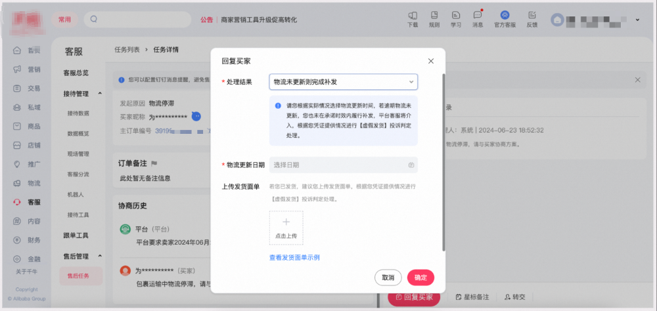Open 客服分流 submenu item
Image resolution: width=657 pixels, height=311 pixels.
coord(78,174)
